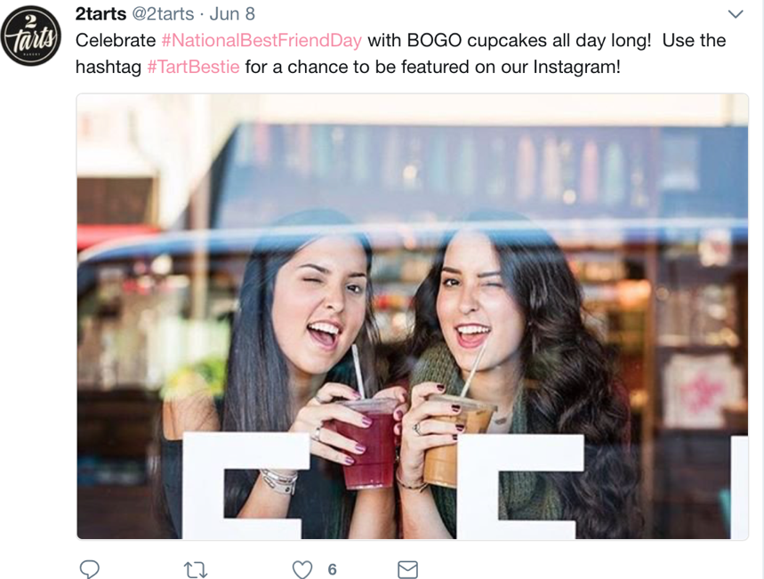This screenshot has height=579, width=764.
Task: Open the 2tarts profile avatar logo
Action: pos(31,36)
